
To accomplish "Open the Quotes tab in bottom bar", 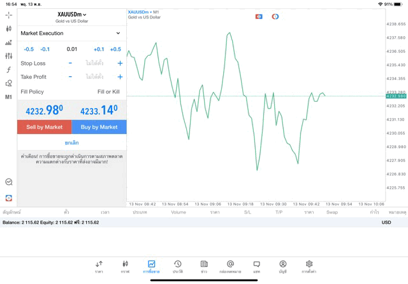I will pyautogui.click(x=99, y=266).
